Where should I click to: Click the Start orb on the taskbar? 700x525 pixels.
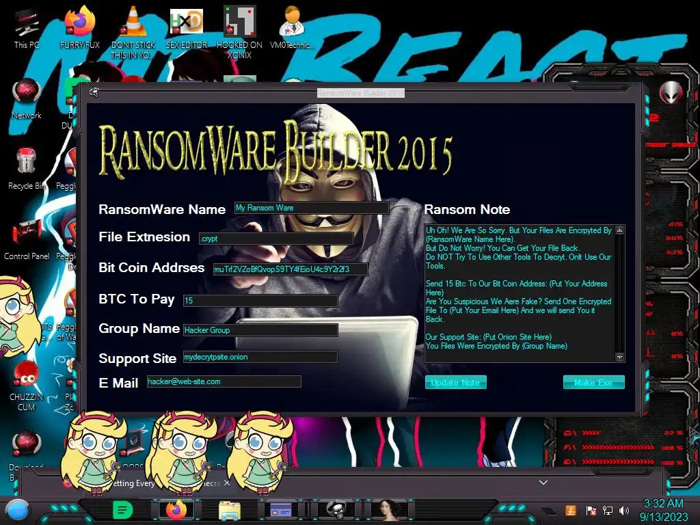pos(17,511)
